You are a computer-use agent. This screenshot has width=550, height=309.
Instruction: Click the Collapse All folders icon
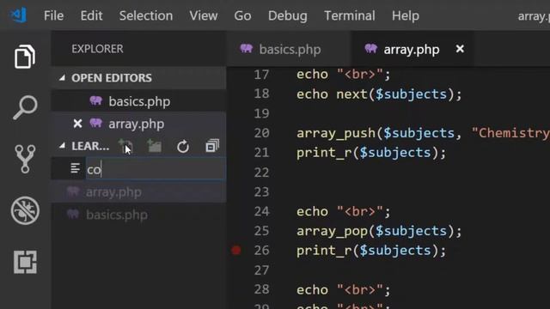click(212, 146)
